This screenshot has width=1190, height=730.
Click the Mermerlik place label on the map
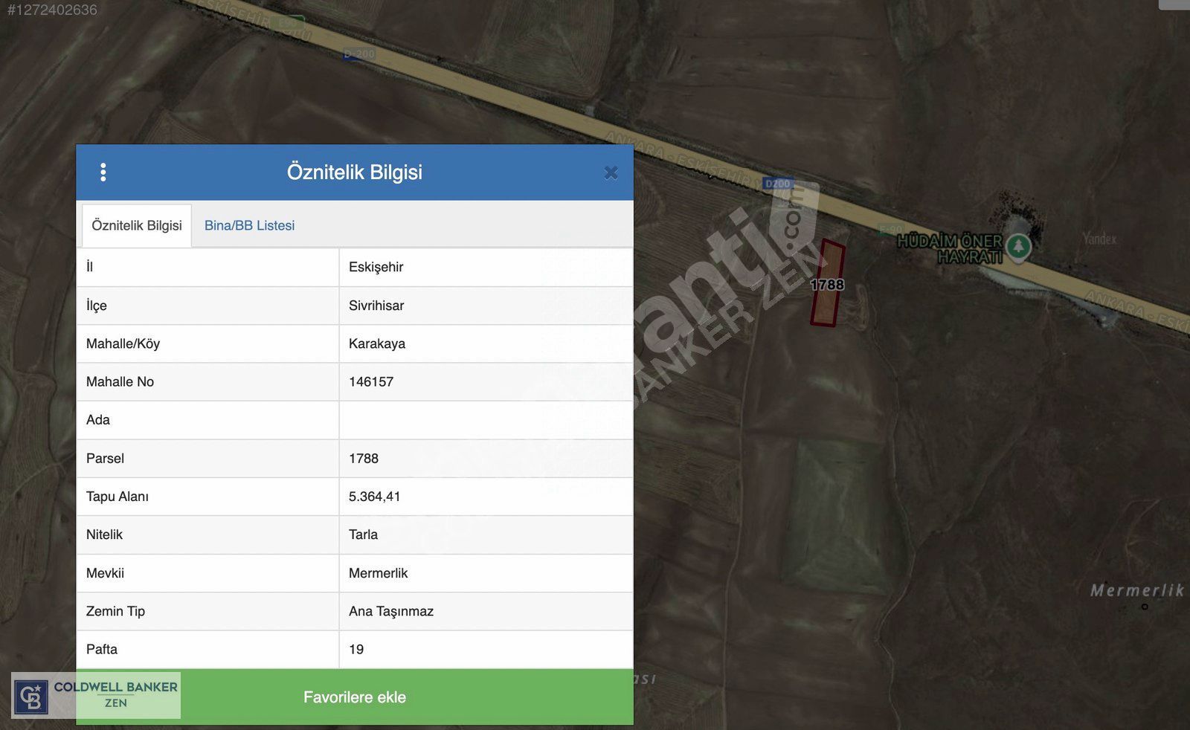[1136, 590]
